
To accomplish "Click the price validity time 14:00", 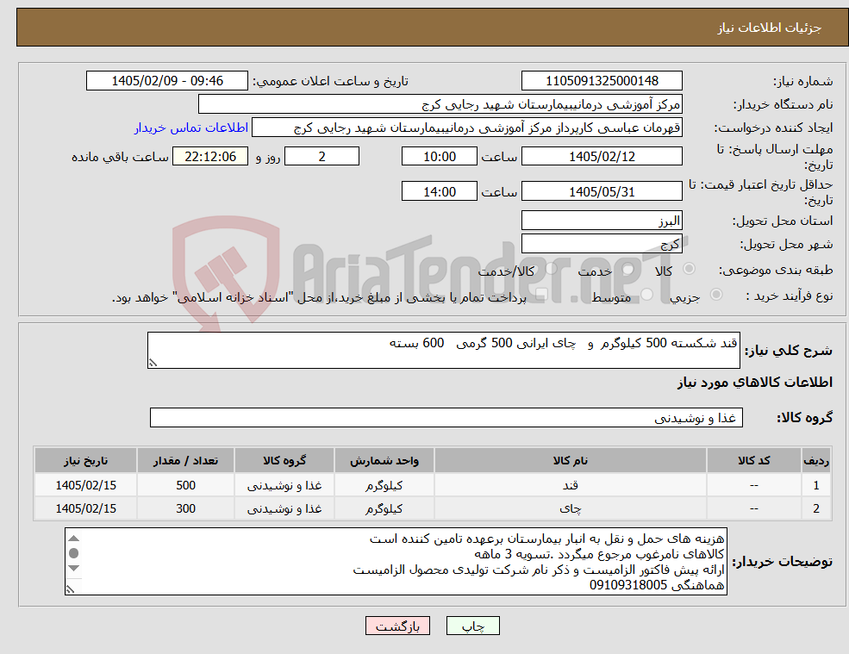I will (439, 191).
